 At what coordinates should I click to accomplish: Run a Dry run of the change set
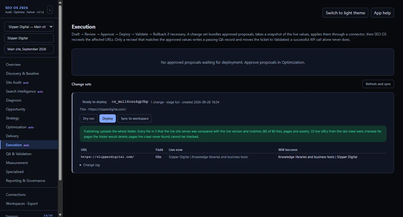[89, 118]
